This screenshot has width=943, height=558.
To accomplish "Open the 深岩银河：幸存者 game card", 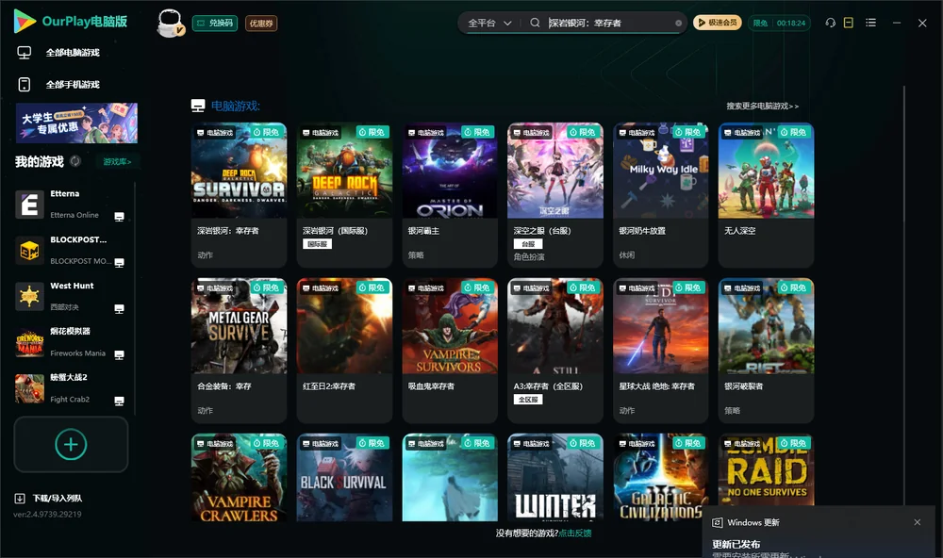I will click(239, 195).
